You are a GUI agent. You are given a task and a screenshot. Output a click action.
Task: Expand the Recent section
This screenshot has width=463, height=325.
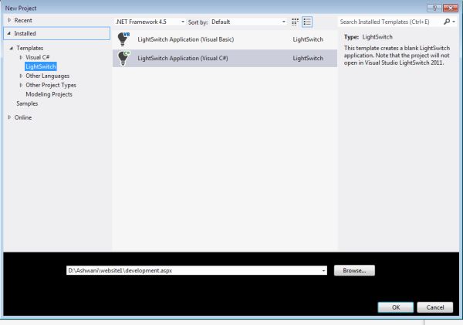tap(9, 20)
